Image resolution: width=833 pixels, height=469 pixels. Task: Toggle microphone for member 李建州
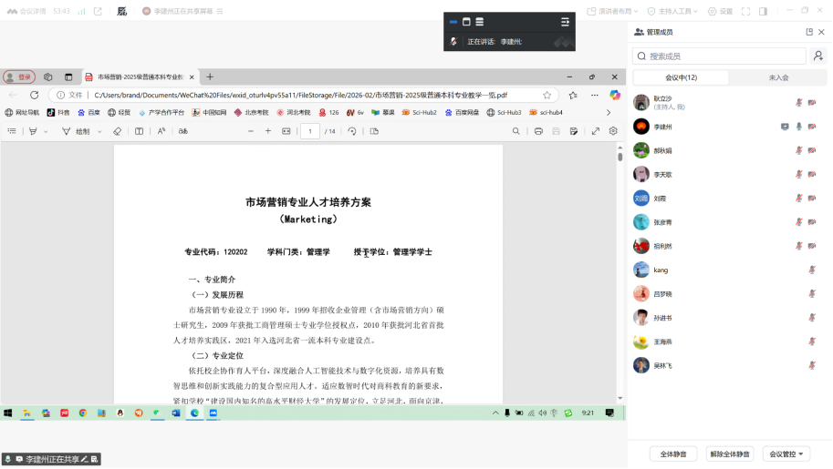point(799,127)
